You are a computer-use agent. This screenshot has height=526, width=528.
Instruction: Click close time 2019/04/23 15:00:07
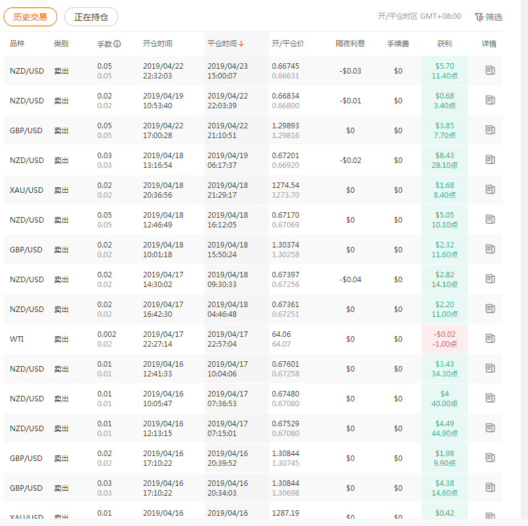228,71
